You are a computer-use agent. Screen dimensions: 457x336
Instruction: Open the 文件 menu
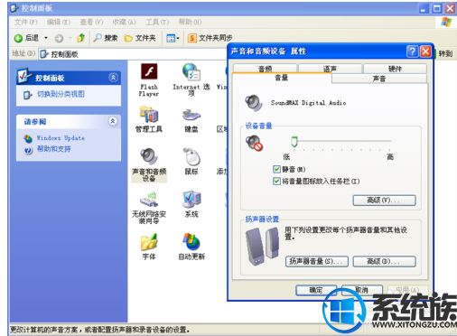[x=26, y=22]
